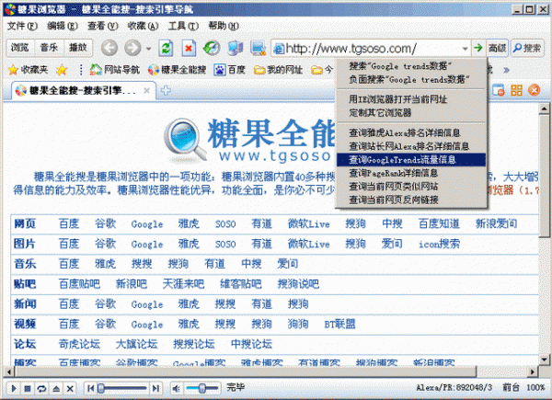Expand the address bar URL dropdown
This screenshot has height=400, width=552.
[465, 48]
